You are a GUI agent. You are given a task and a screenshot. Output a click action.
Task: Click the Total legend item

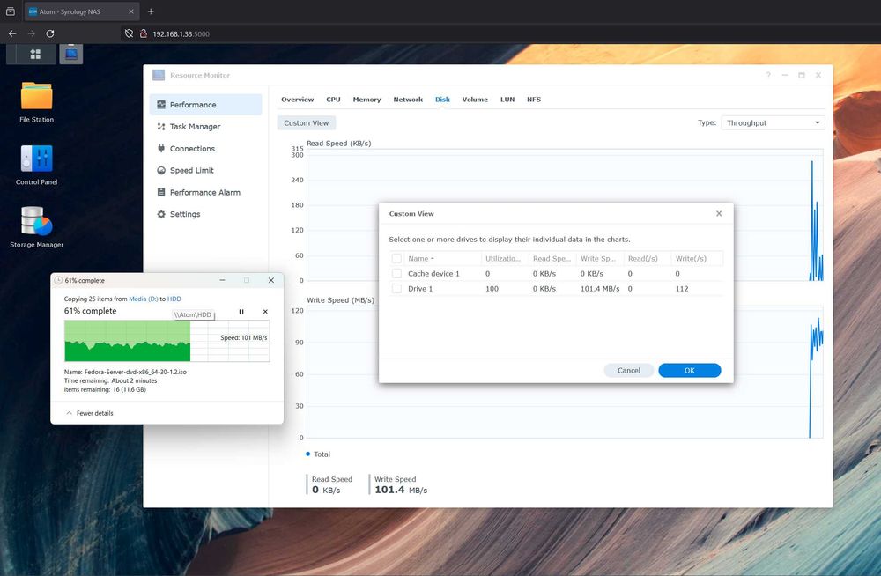click(x=318, y=454)
